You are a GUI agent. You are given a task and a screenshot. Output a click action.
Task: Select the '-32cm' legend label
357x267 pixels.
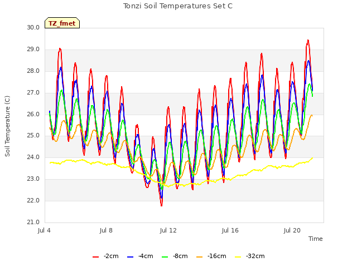pyautogui.click(x=255, y=256)
